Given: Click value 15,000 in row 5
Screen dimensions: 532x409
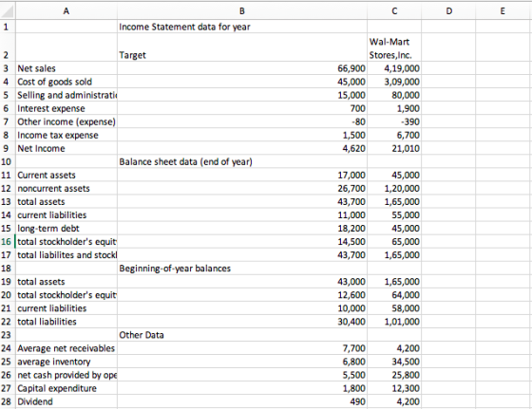Looking at the screenshot, I should coord(242,95).
